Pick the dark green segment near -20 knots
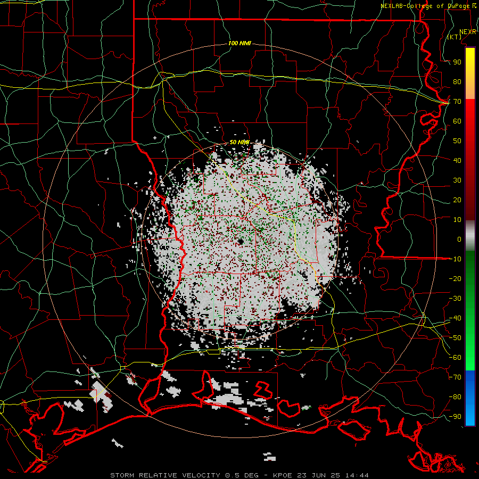Viewport: 479px width, 479px height. point(470,278)
